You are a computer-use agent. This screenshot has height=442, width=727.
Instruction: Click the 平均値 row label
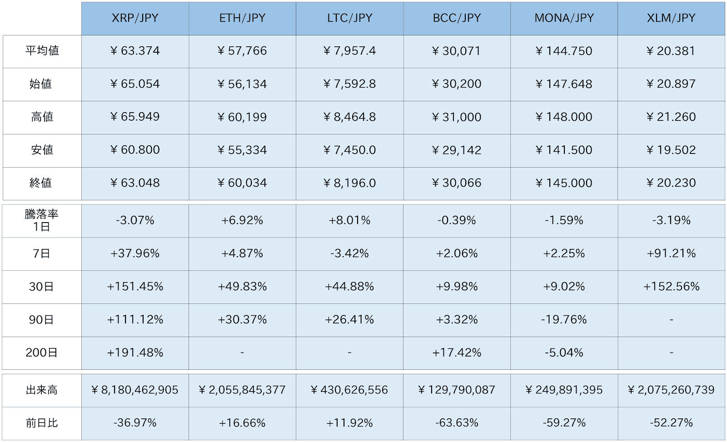click(x=42, y=51)
